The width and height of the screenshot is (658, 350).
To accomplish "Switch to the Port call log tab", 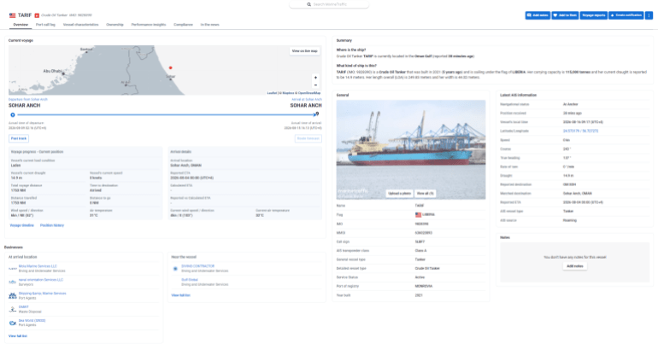I will pos(45,25).
